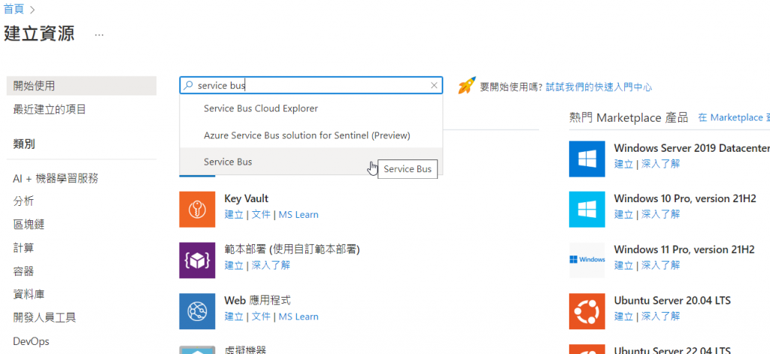Click 建立 link under Key Vault
The image size is (770, 354).
coord(234,214)
